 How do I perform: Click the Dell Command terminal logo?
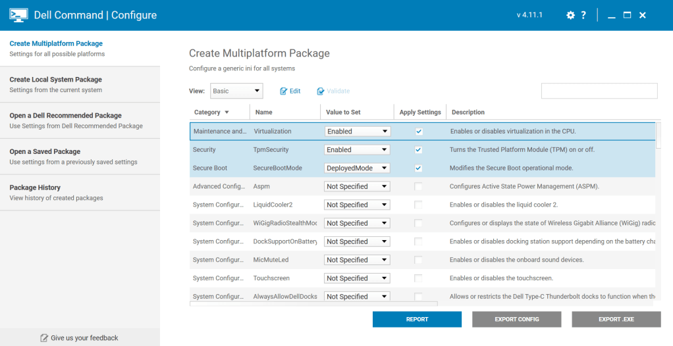tap(18, 15)
